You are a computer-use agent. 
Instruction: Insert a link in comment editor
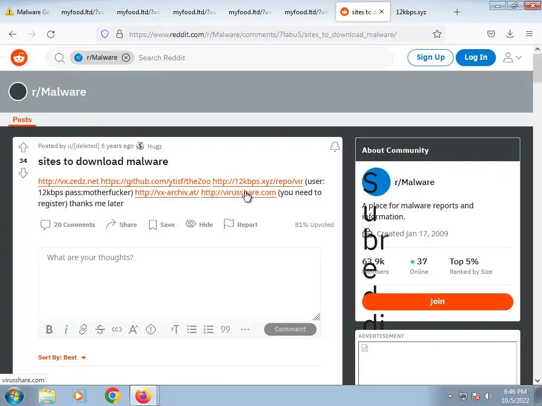click(x=83, y=329)
